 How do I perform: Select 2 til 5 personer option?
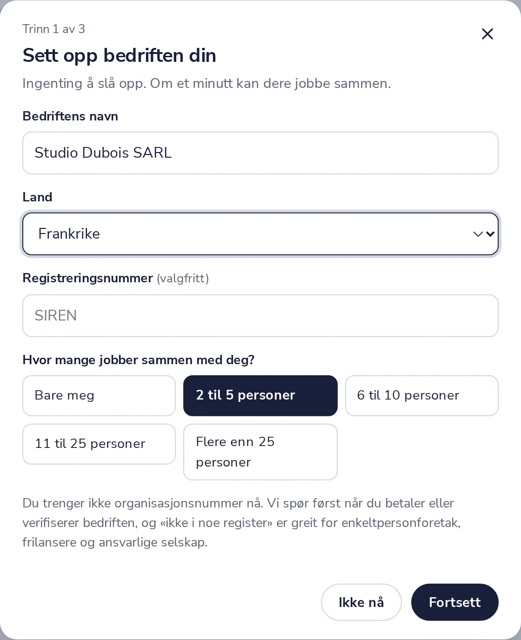(x=260, y=396)
